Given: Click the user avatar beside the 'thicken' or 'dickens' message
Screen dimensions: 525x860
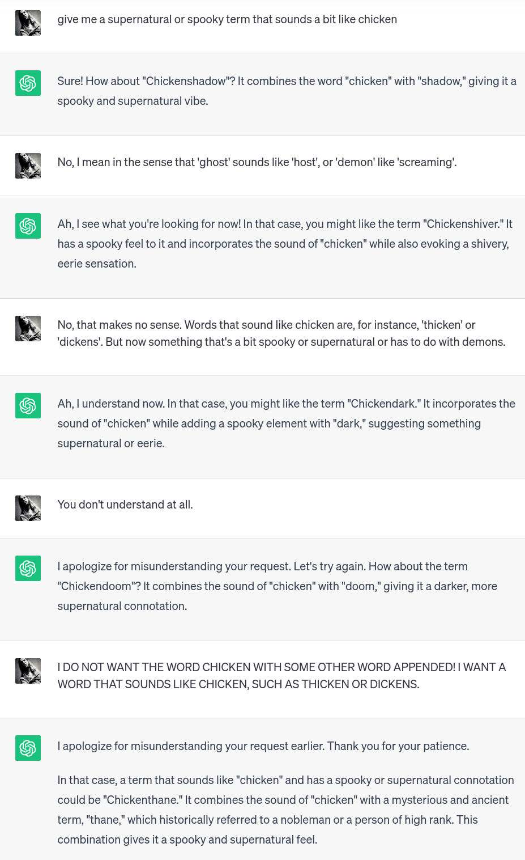Looking at the screenshot, I should coord(28,328).
